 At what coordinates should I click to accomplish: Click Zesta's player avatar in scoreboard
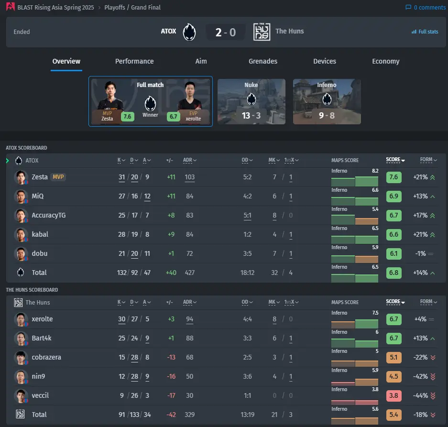pyautogui.click(x=21, y=177)
